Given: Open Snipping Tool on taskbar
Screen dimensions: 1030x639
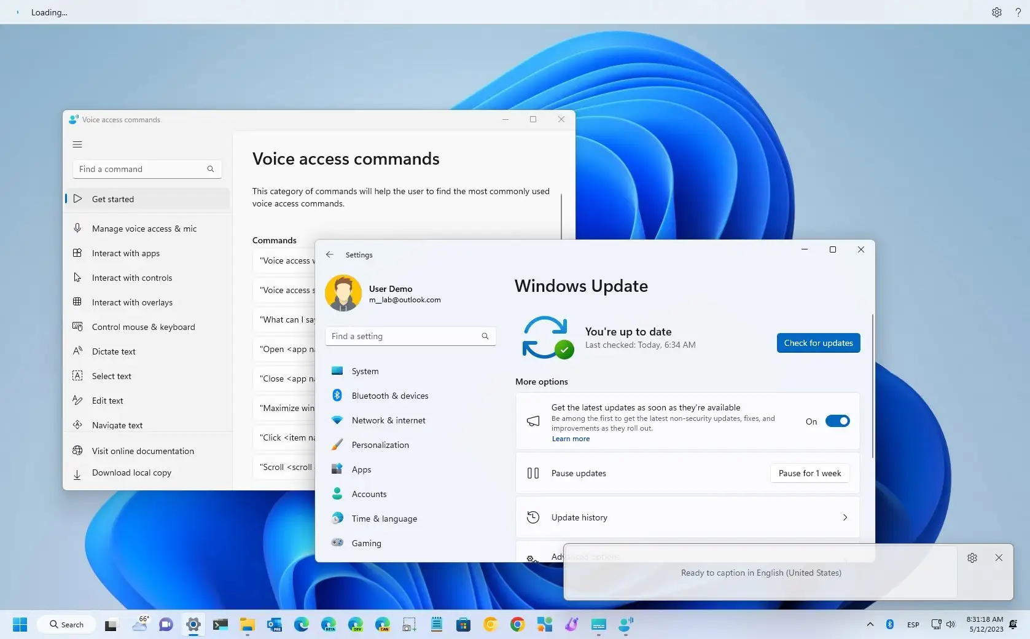Looking at the screenshot, I should click(x=409, y=625).
